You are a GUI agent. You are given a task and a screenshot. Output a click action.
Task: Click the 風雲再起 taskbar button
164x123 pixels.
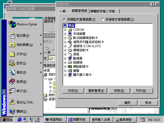(55, 120)
